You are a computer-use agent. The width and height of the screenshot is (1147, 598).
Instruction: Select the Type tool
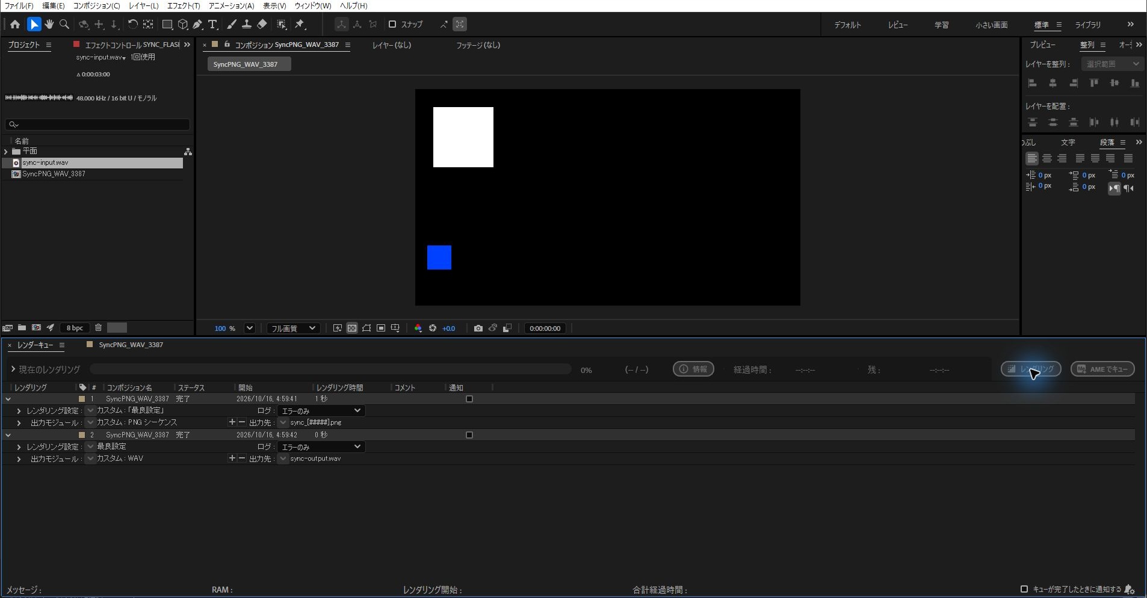pos(212,25)
